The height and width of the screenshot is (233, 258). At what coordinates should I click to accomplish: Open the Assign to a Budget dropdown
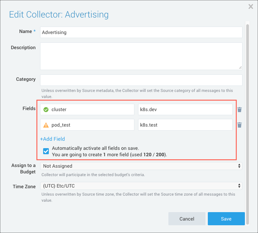pyautogui.click(x=141, y=166)
